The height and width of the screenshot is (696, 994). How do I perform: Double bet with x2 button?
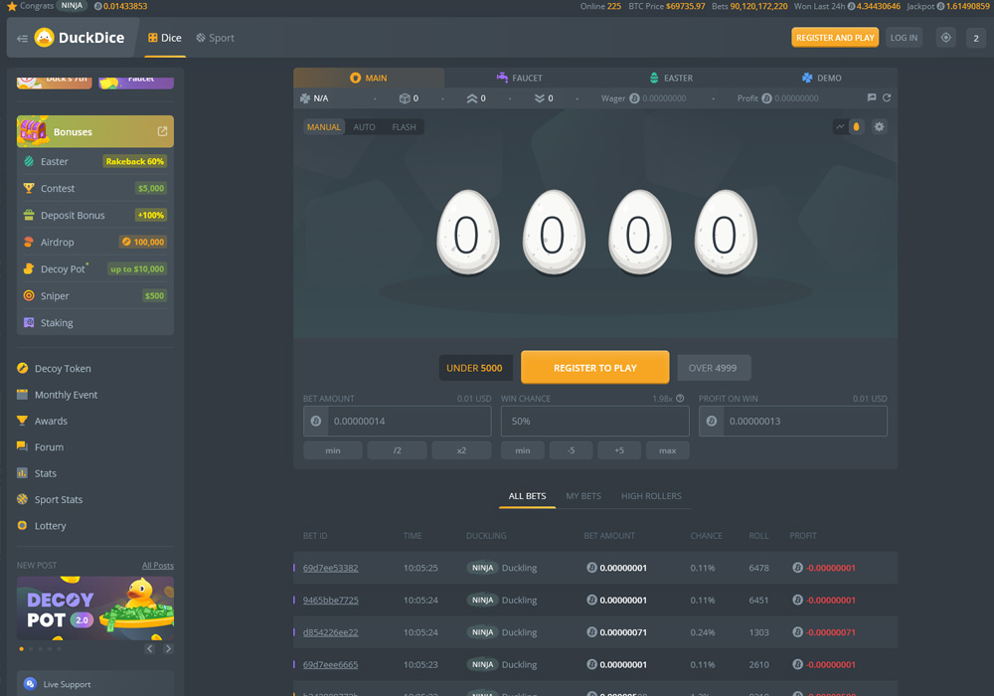pos(461,450)
